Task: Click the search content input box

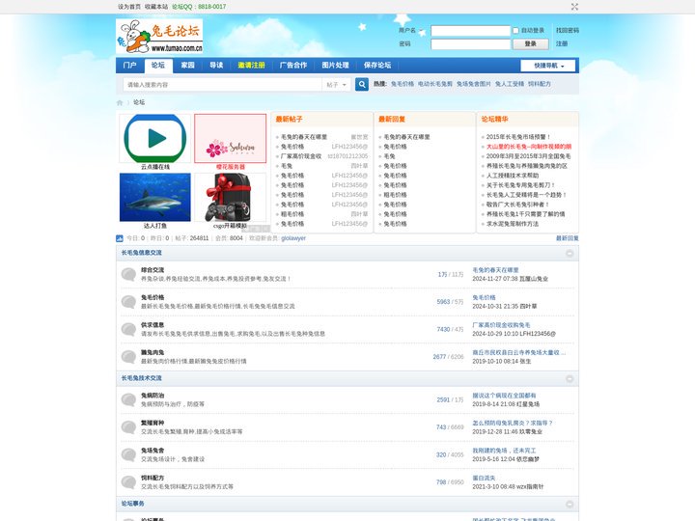Action: (x=222, y=85)
